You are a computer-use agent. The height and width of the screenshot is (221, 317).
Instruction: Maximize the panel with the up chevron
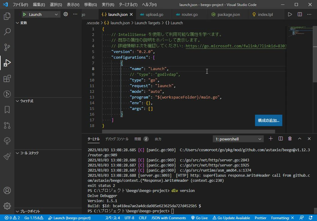coord(300,139)
